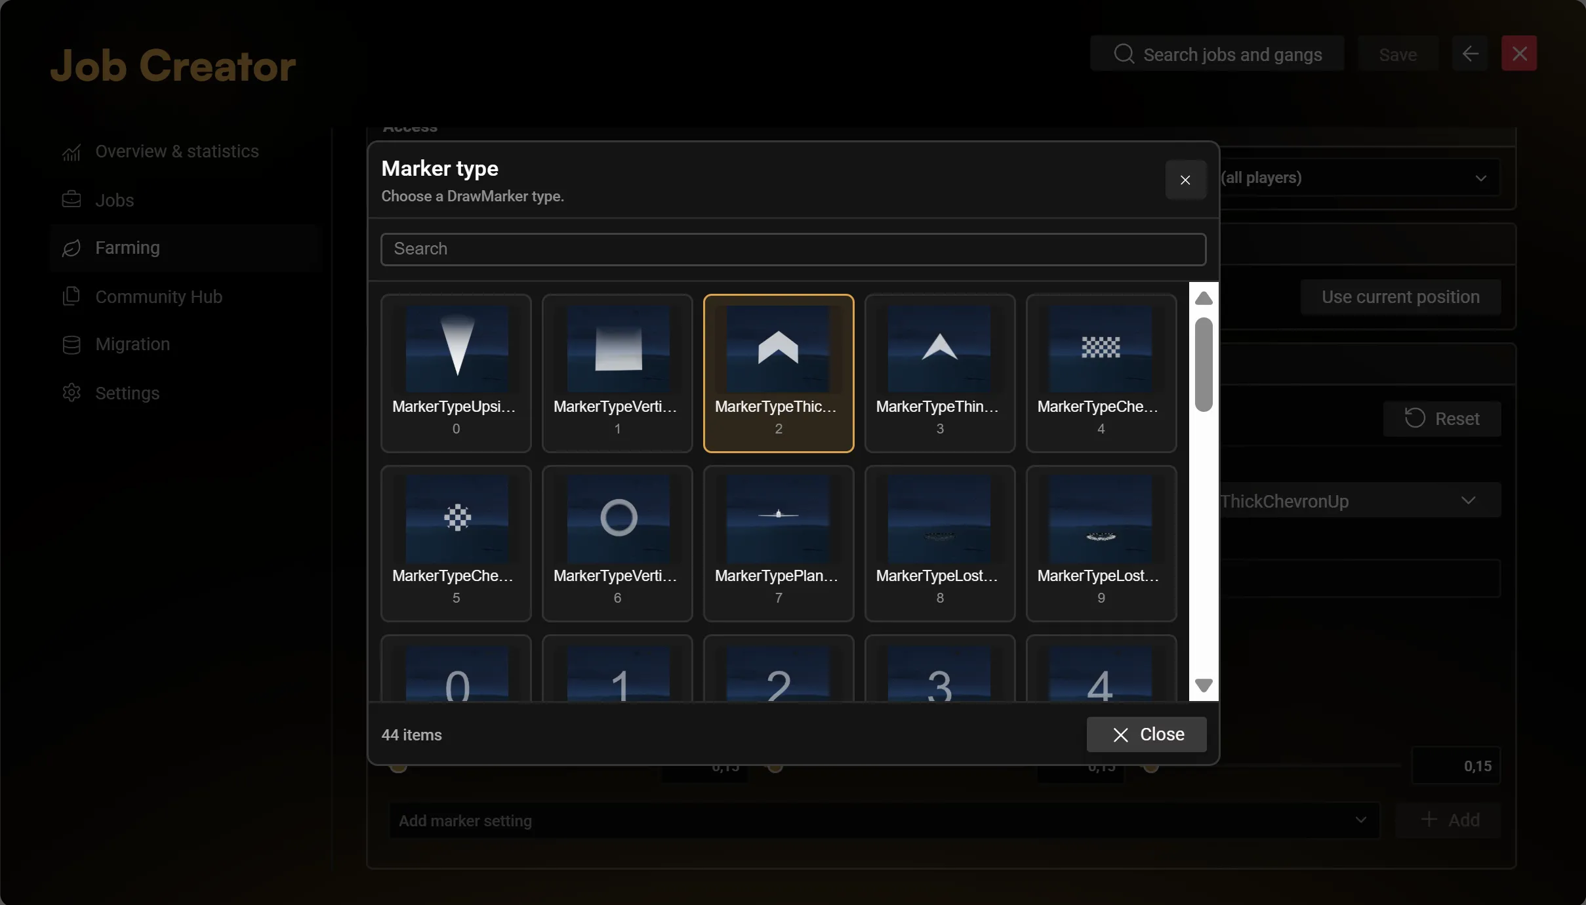Click the Close button in dialog footer
The height and width of the screenshot is (905, 1586).
point(1147,734)
